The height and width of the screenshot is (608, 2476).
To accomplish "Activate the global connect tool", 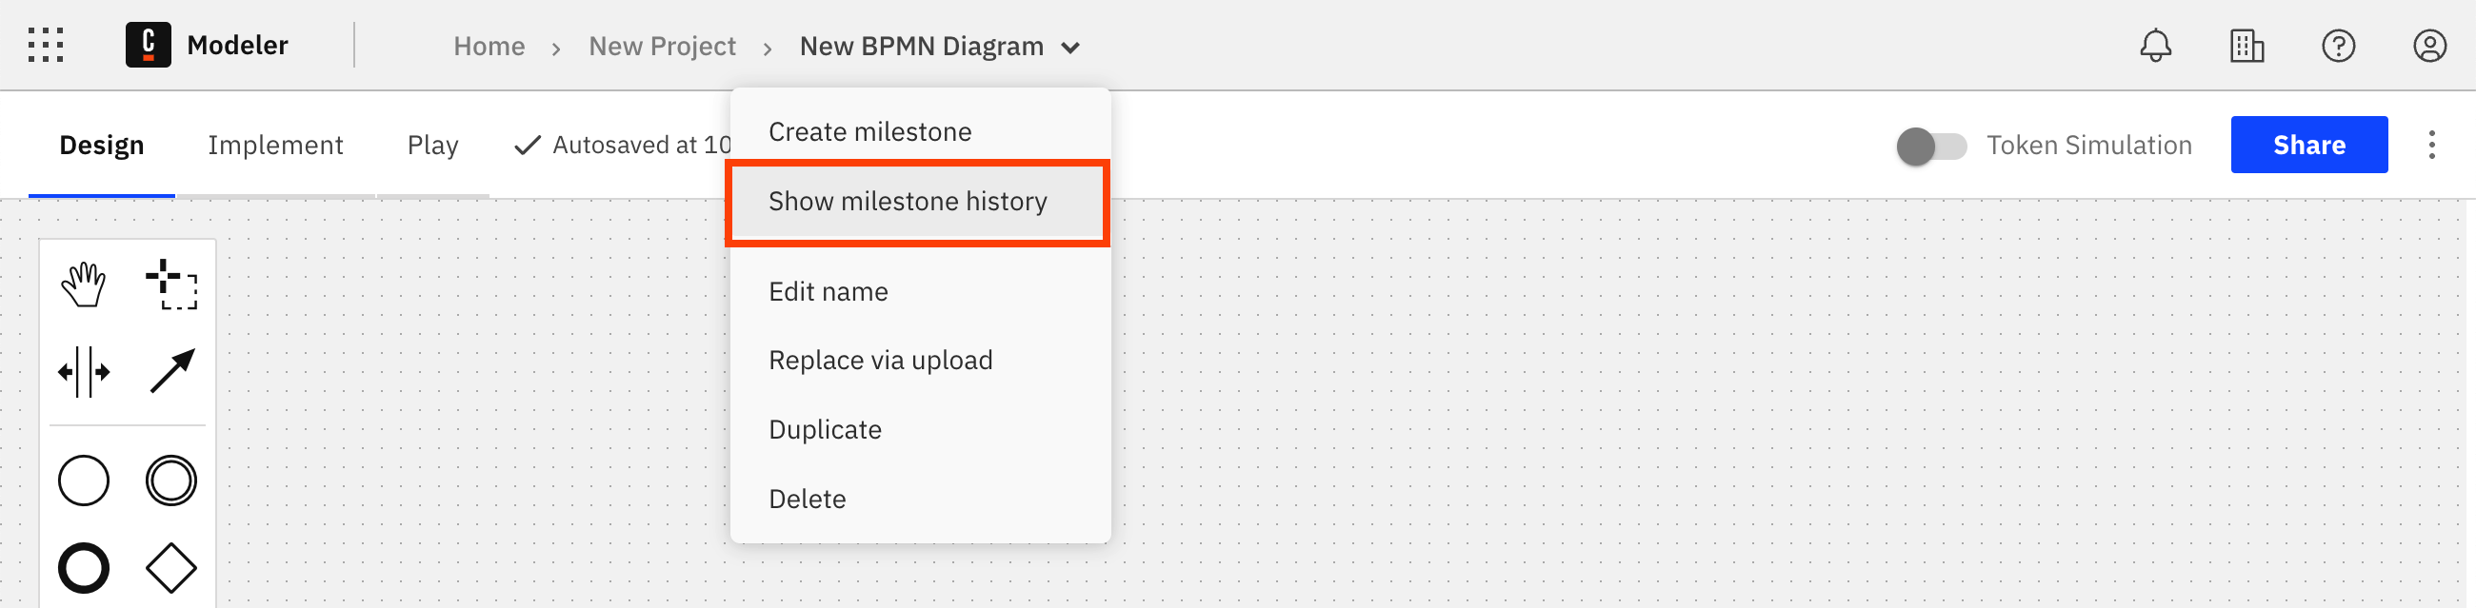I will point(170,371).
